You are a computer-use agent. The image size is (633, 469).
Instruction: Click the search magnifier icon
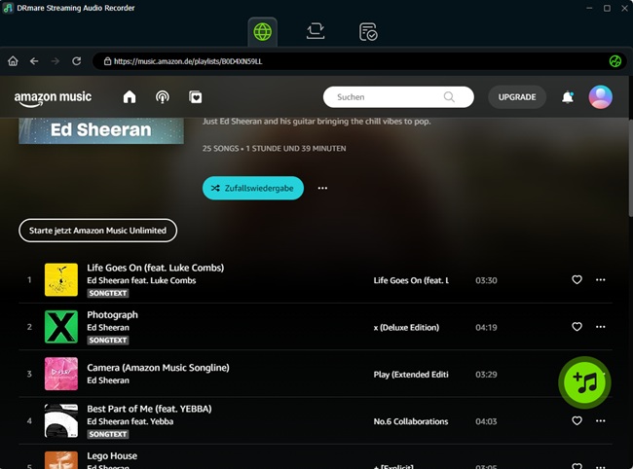(449, 97)
